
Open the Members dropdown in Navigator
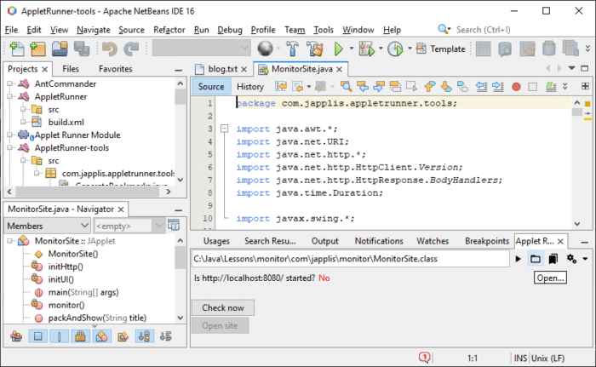tap(47, 226)
